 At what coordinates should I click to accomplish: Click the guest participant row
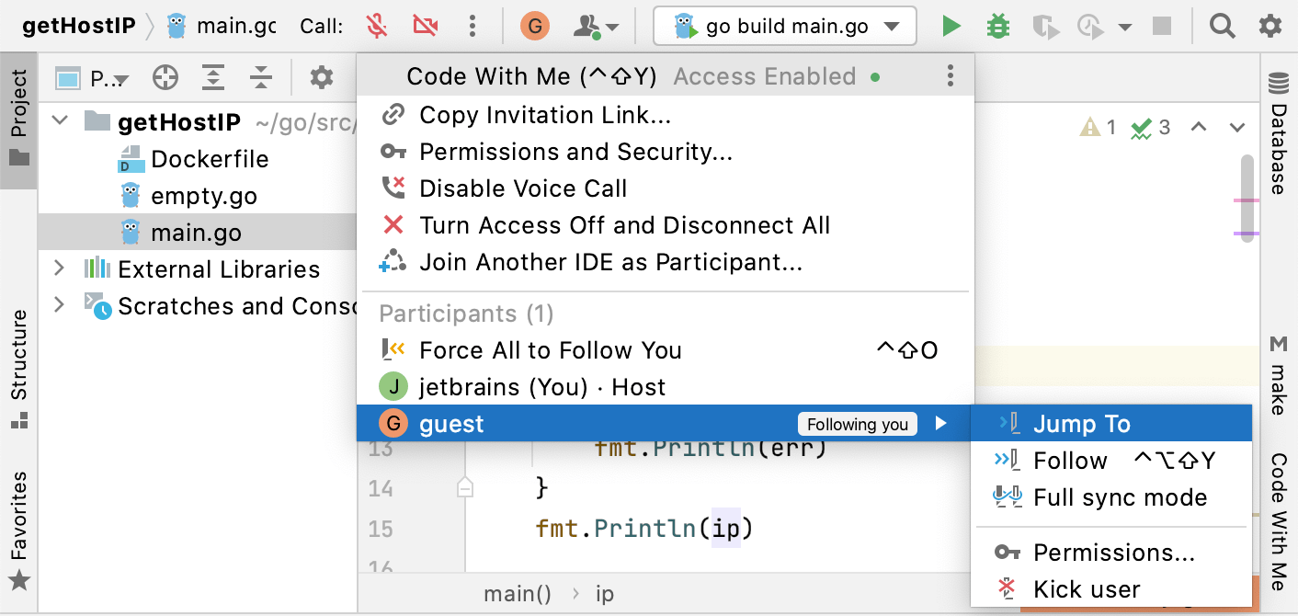pyautogui.click(x=664, y=424)
